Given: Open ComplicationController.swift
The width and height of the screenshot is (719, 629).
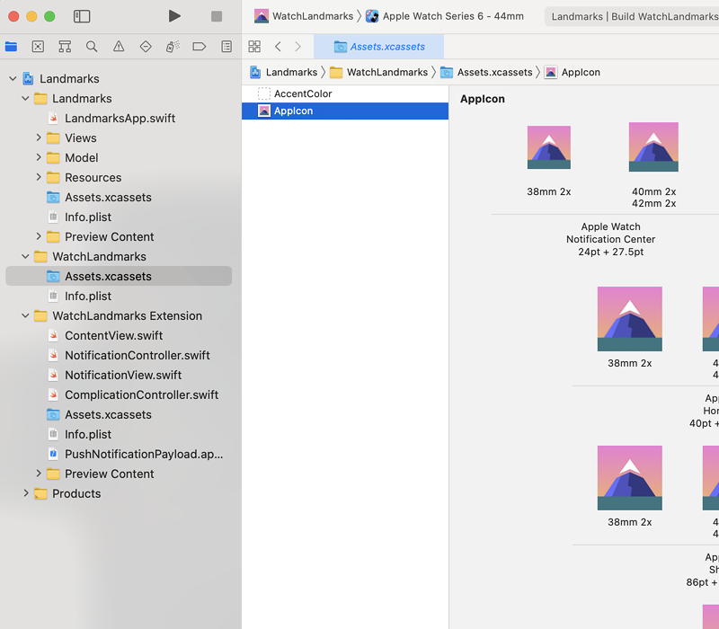Looking at the screenshot, I should click(x=119, y=394).
